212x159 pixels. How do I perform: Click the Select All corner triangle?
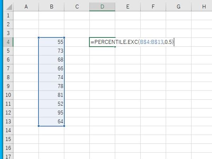[9, 7]
